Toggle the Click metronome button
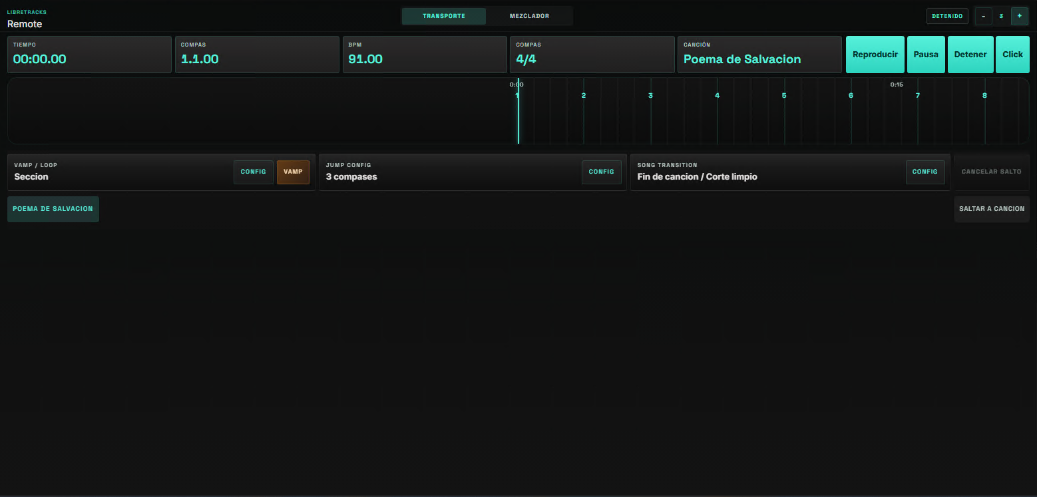1037x497 pixels. coord(1012,55)
